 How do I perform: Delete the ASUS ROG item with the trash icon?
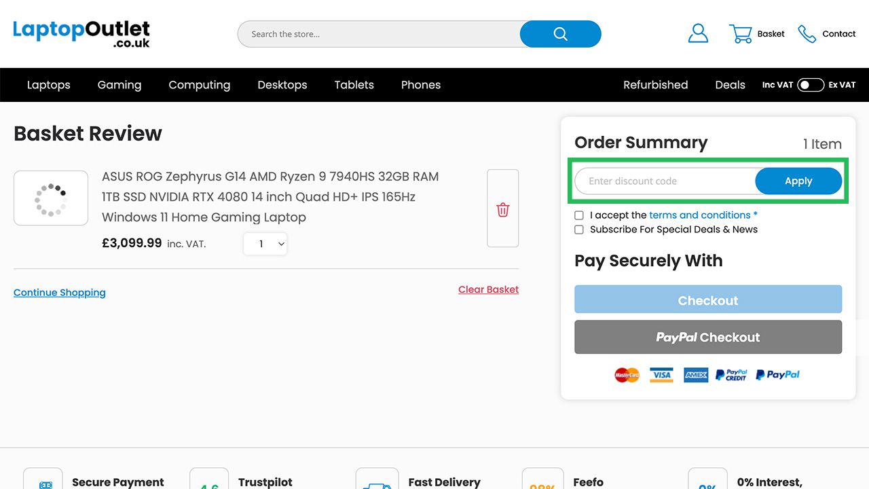pyautogui.click(x=503, y=209)
